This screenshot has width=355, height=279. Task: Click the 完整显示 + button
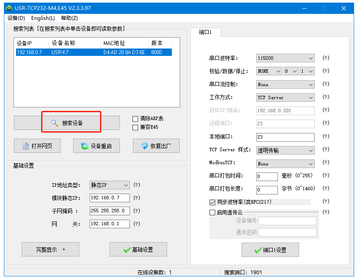click(50, 250)
